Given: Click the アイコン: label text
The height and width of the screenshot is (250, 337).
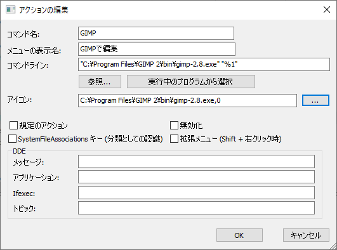Looking at the screenshot, I should tap(19, 100).
